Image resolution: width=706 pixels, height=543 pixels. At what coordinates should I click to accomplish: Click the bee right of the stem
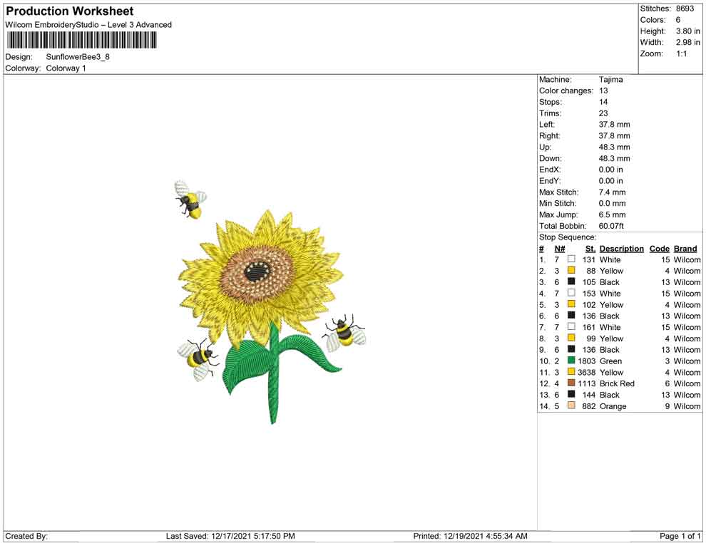(345, 331)
